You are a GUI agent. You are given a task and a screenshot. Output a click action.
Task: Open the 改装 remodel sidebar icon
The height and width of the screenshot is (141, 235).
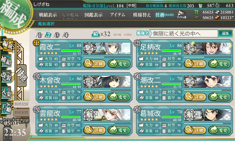[x=6, y=76]
